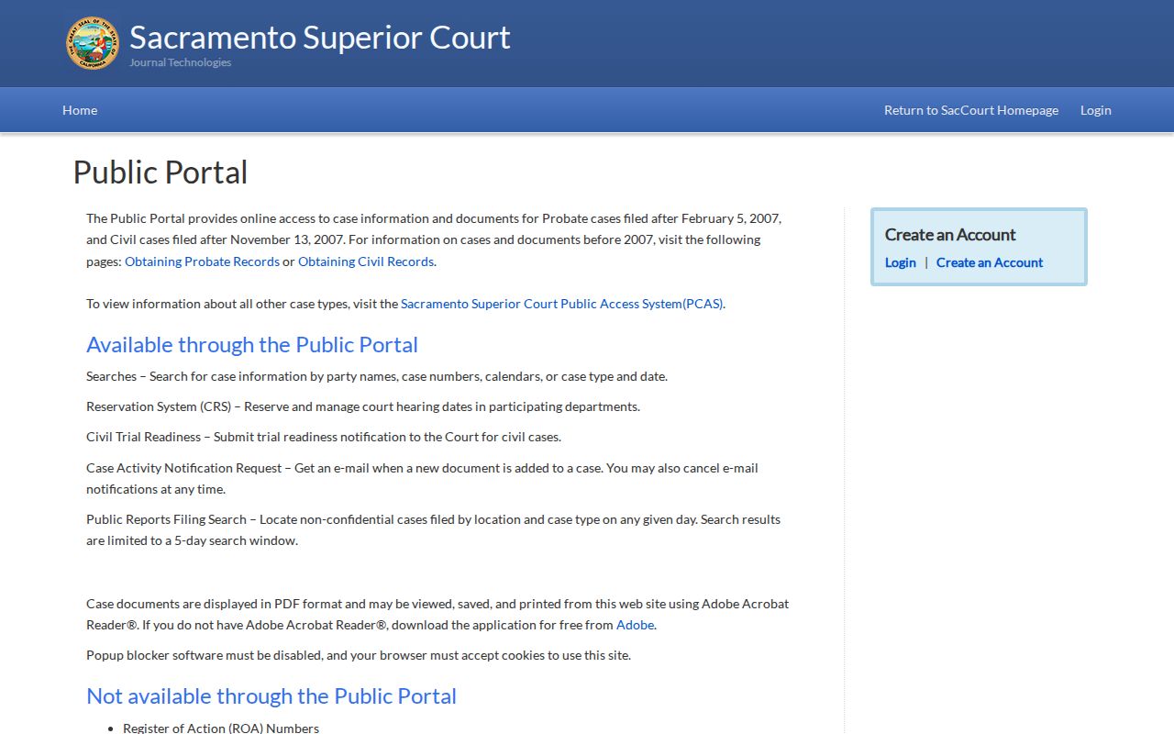
Task: Click the Civil Trial Readiness line
Action: point(324,437)
